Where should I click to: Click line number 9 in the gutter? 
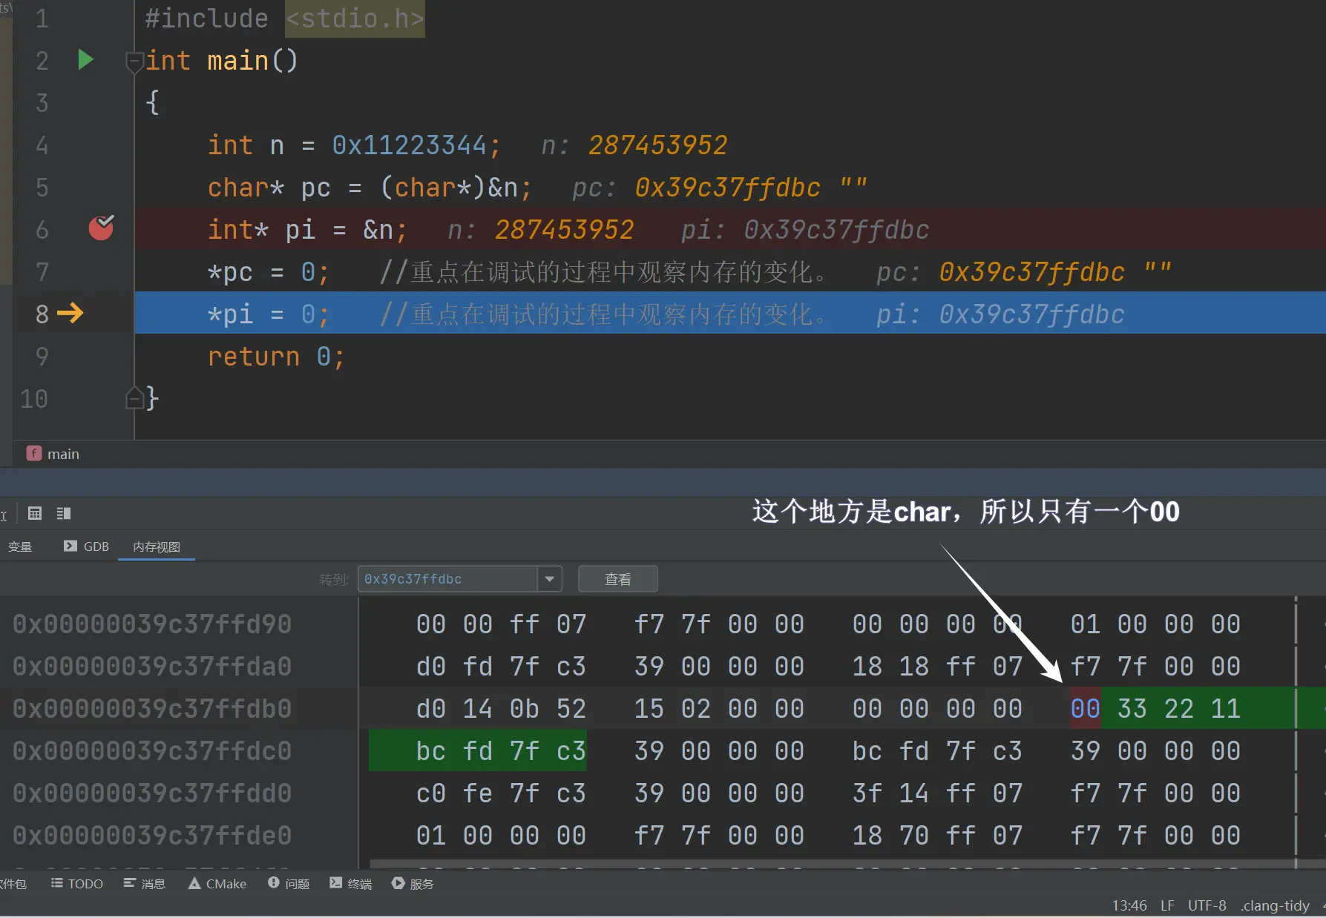point(42,356)
